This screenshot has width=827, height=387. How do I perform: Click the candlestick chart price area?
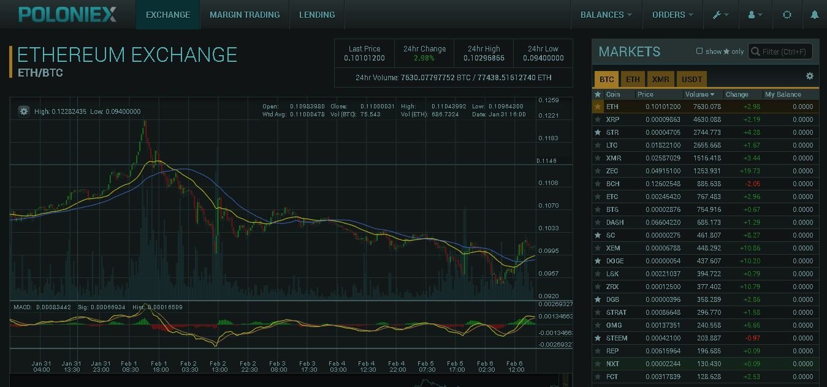click(x=273, y=199)
